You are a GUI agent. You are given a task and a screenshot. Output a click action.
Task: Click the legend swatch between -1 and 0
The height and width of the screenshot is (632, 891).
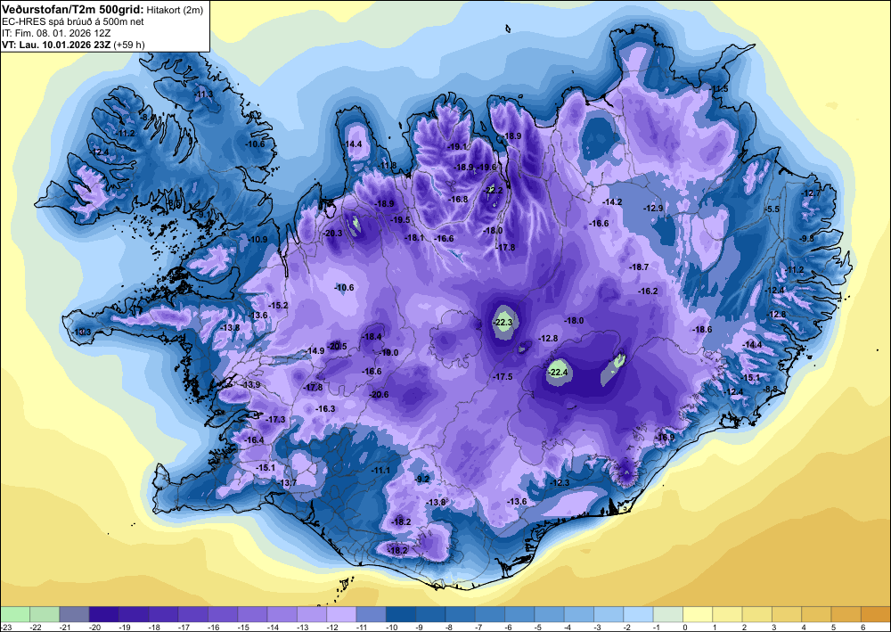click(667, 614)
